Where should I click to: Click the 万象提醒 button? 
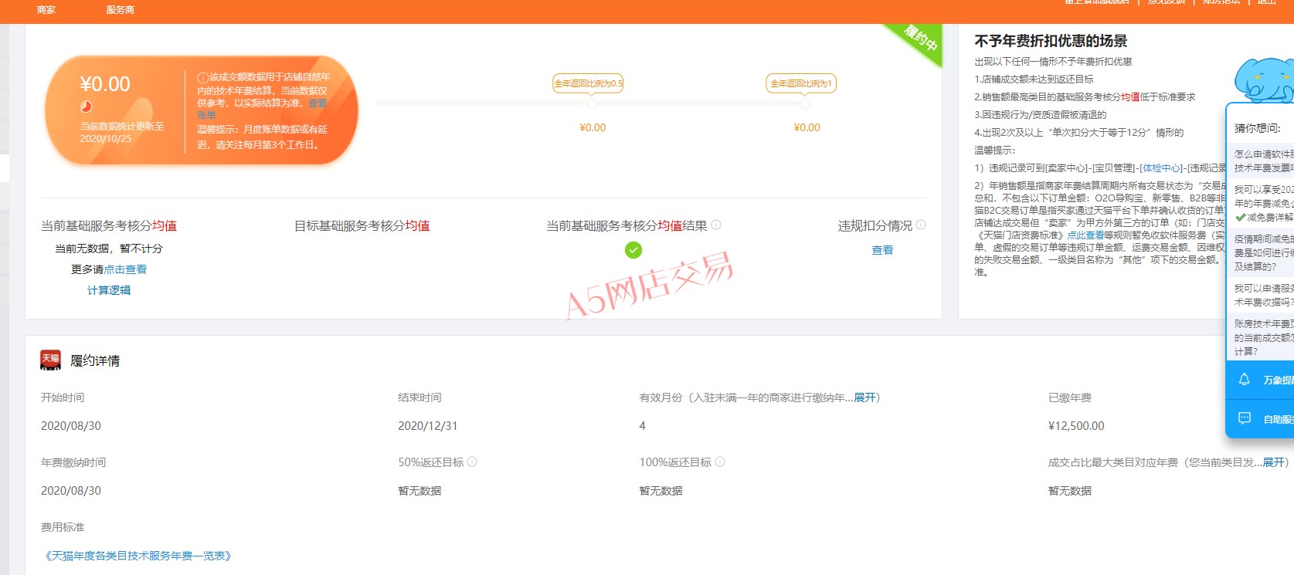[x=1260, y=380]
